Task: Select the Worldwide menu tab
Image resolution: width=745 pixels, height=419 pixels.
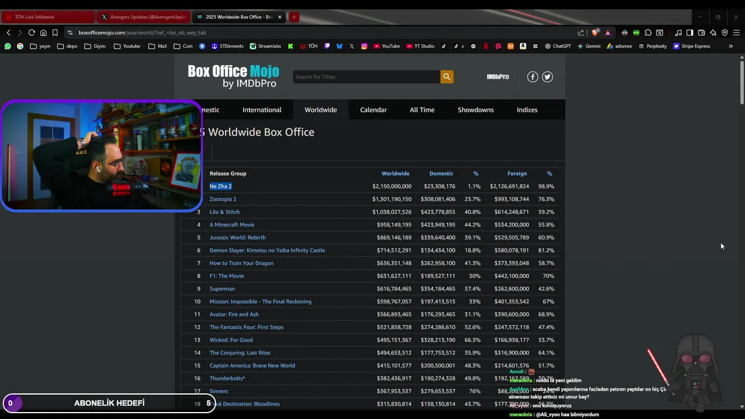Action: pyautogui.click(x=321, y=110)
